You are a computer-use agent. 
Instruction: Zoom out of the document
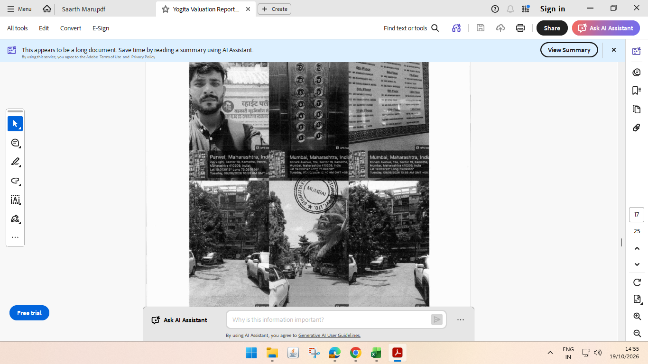coord(637,333)
